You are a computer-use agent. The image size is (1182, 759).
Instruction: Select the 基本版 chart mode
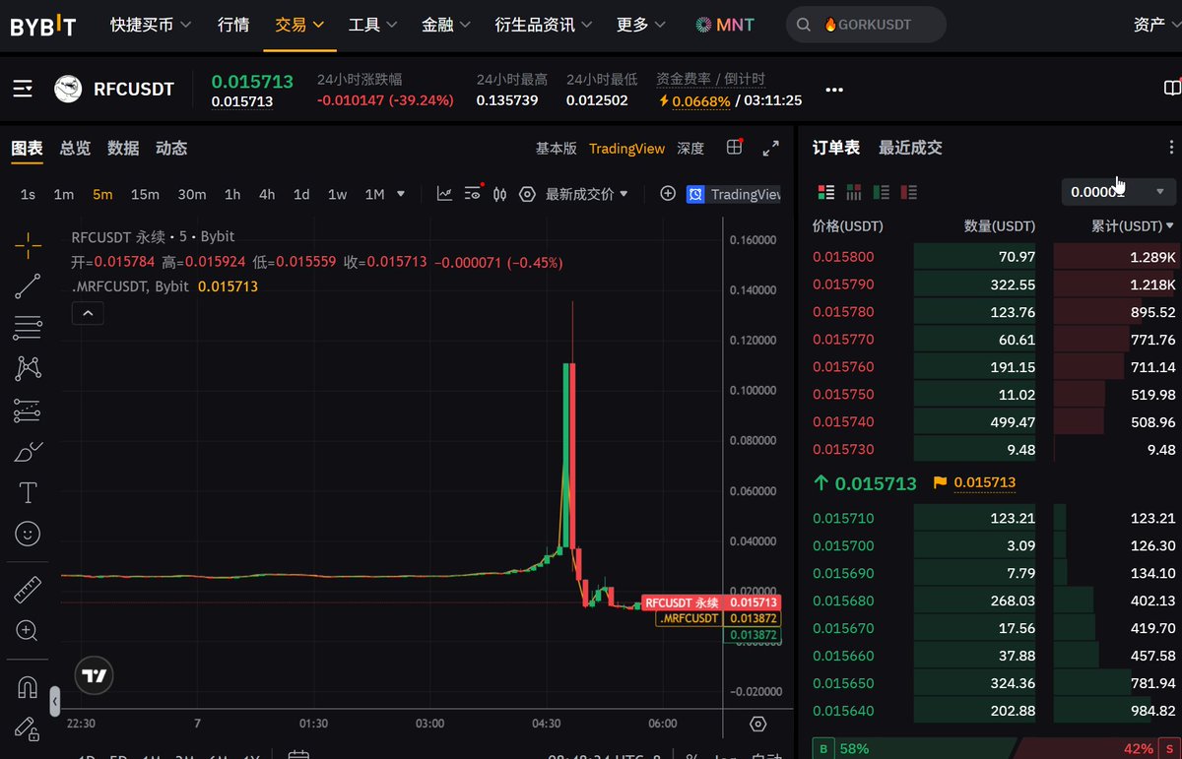coord(557,149)
